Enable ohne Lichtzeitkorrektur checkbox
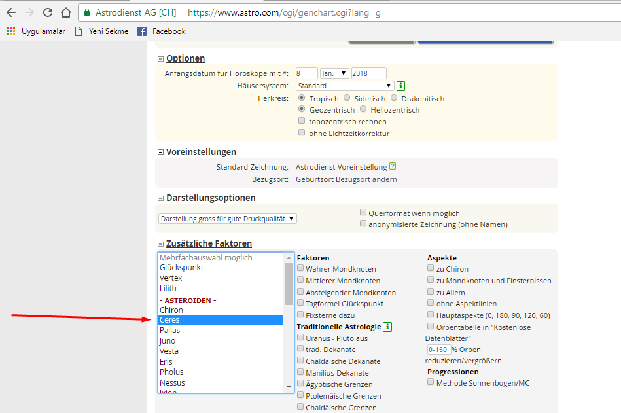 click(302, 133)
